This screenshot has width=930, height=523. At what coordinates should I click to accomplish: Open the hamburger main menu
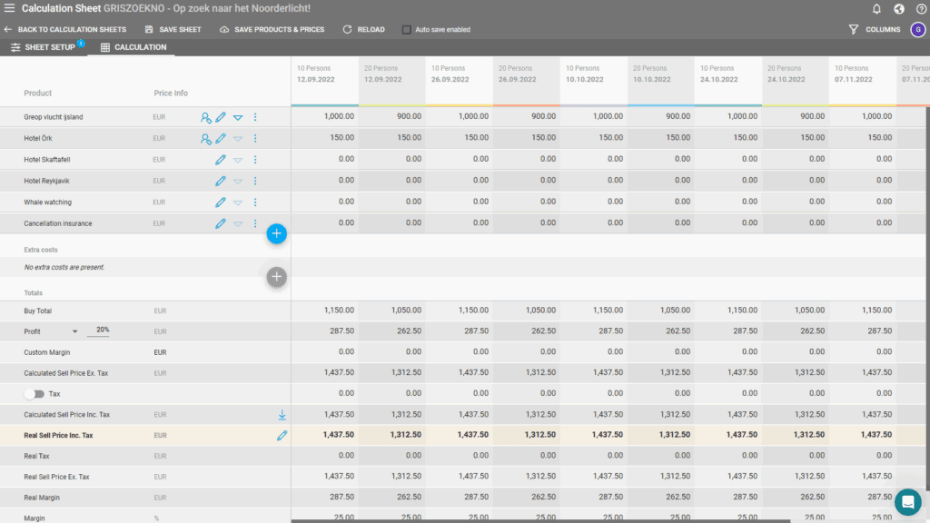(x=9, y=9)
